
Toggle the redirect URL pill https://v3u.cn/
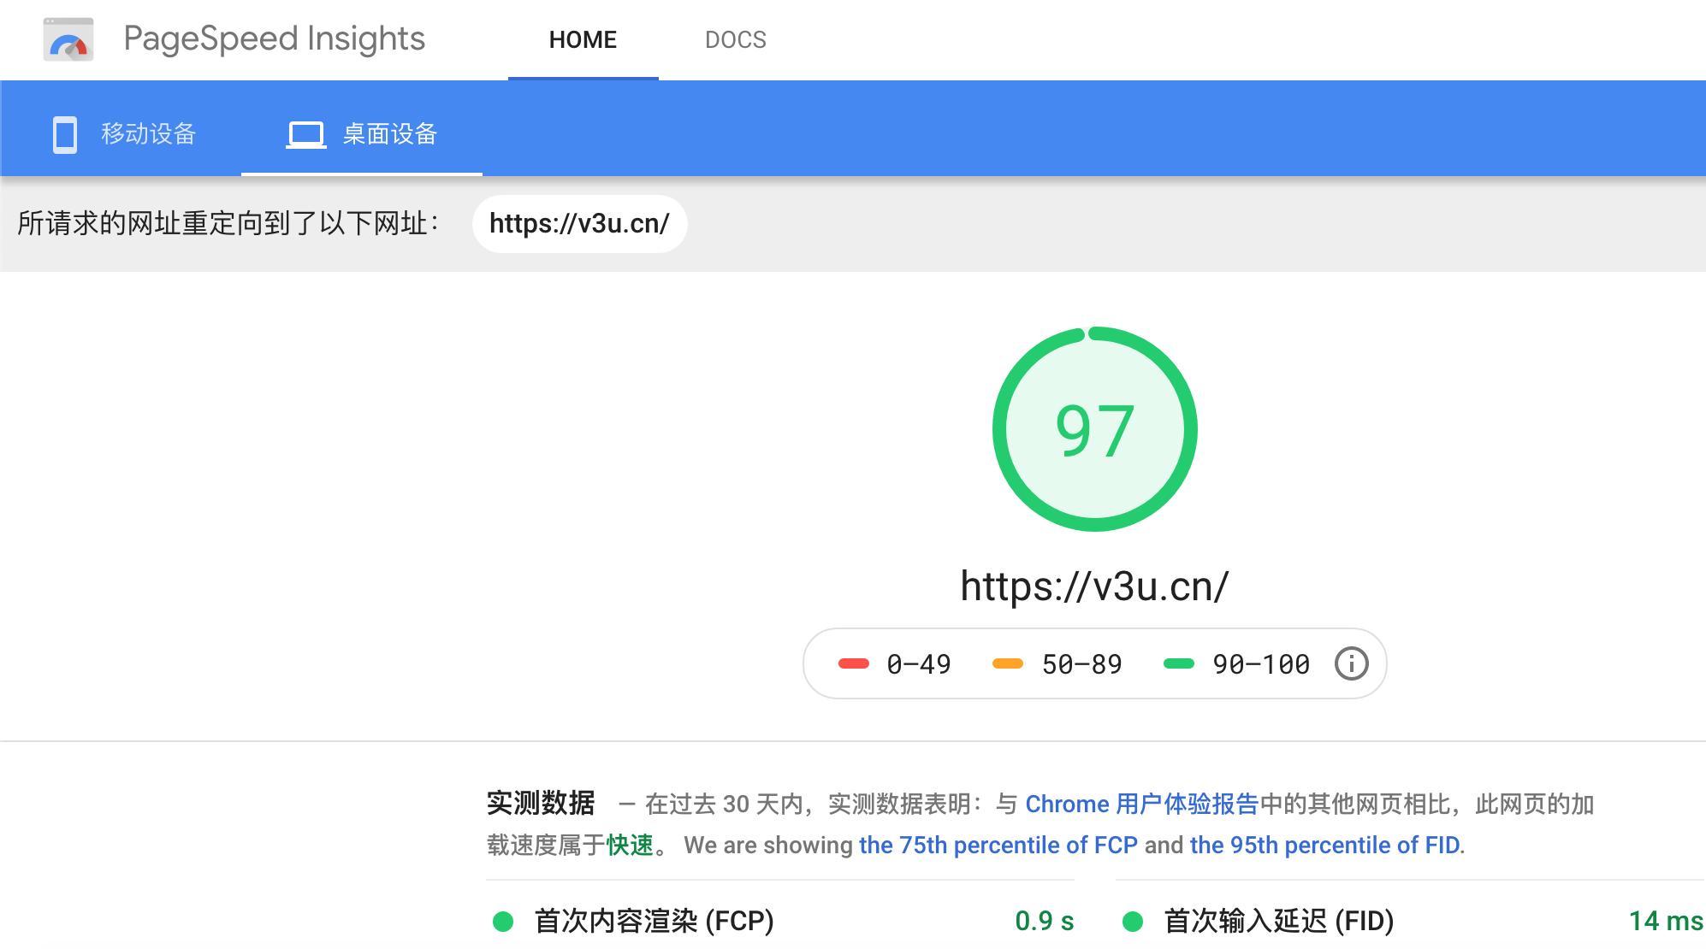point(580,223)
